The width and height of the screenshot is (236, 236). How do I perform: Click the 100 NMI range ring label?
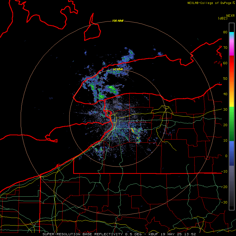(x=118, y=21)
